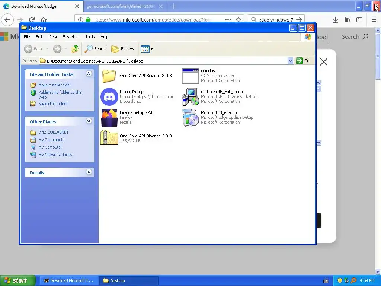Screen dimensions: 381x286
Task: Switch to Download Microsoft Edge taskbar item
Action: tap(69, 281)
